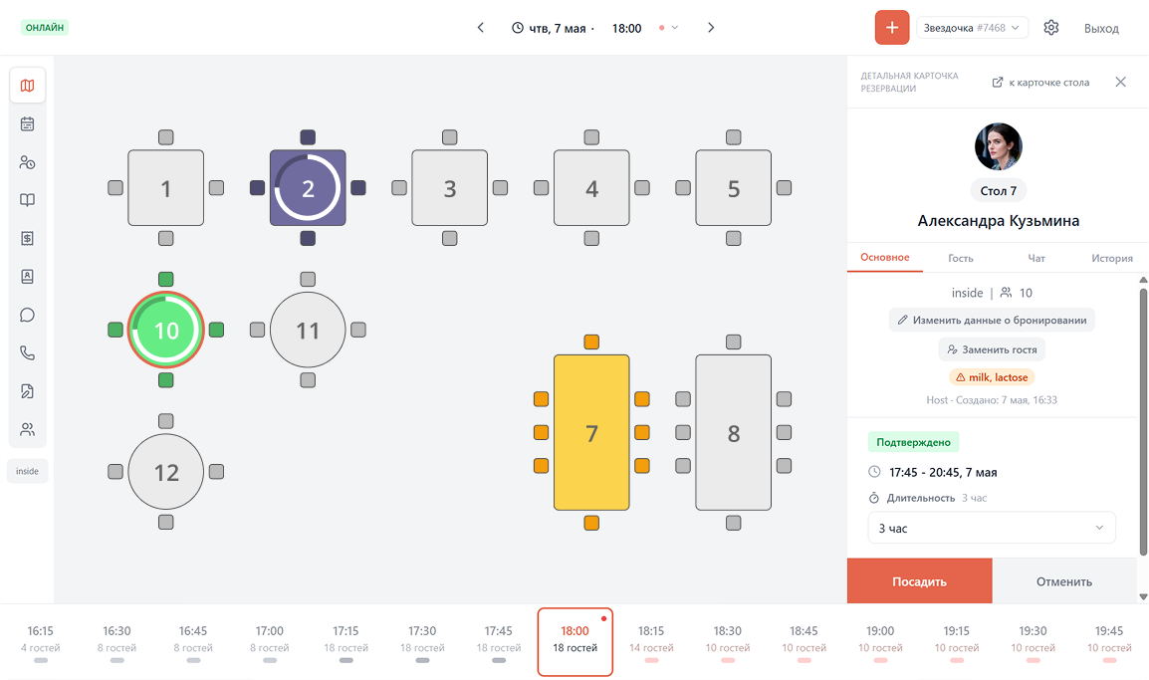
Task: Open the reservations calendar icon in sidebar
Action: click(27, 123)
